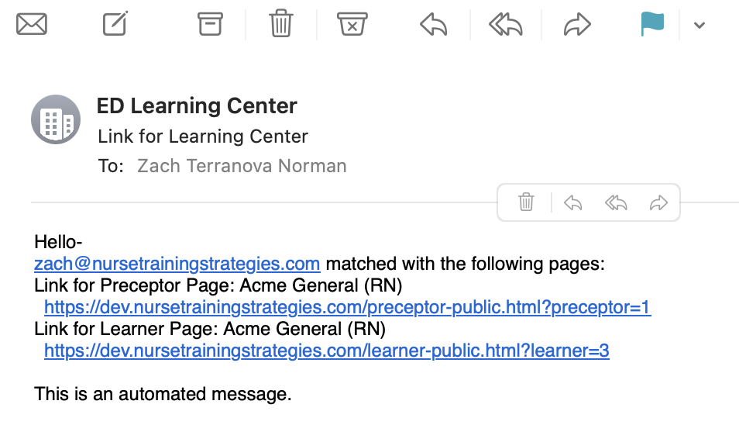The width and height of the screenshot is (739, 425).
Task: Reply All using the toolbar double arrow
Action: click(505, 25)
